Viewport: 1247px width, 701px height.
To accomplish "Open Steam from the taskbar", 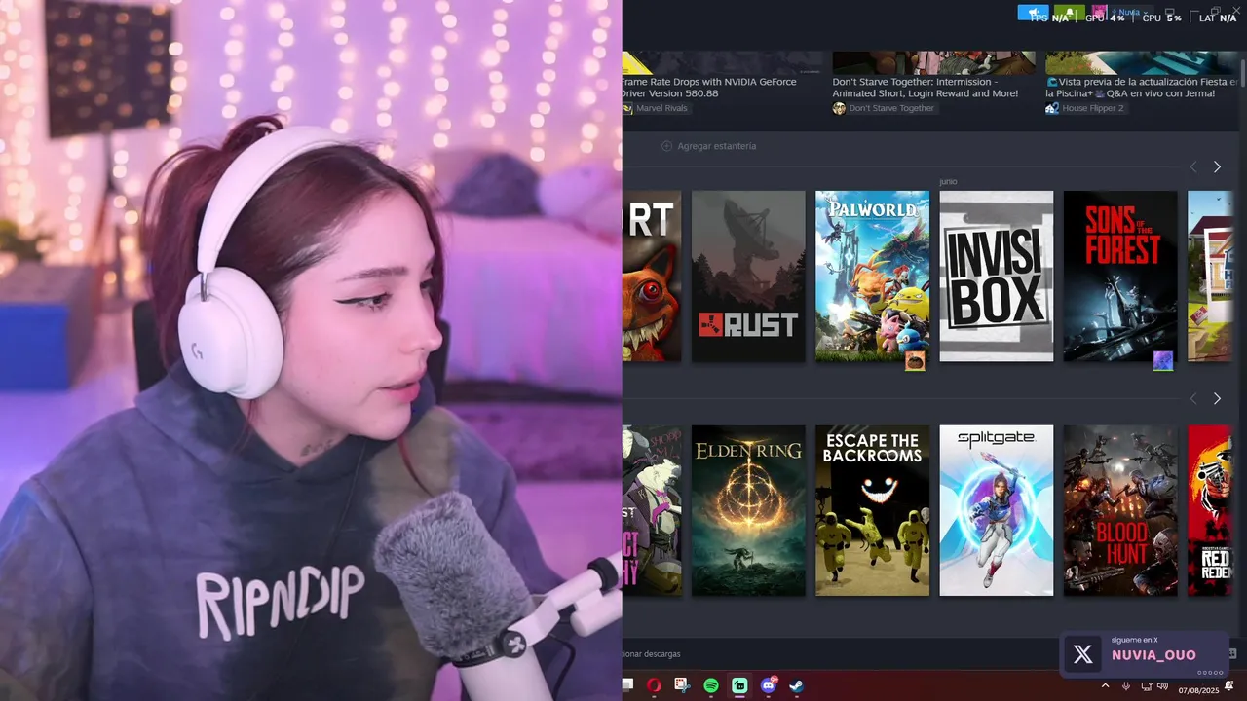I will point(796,685).
